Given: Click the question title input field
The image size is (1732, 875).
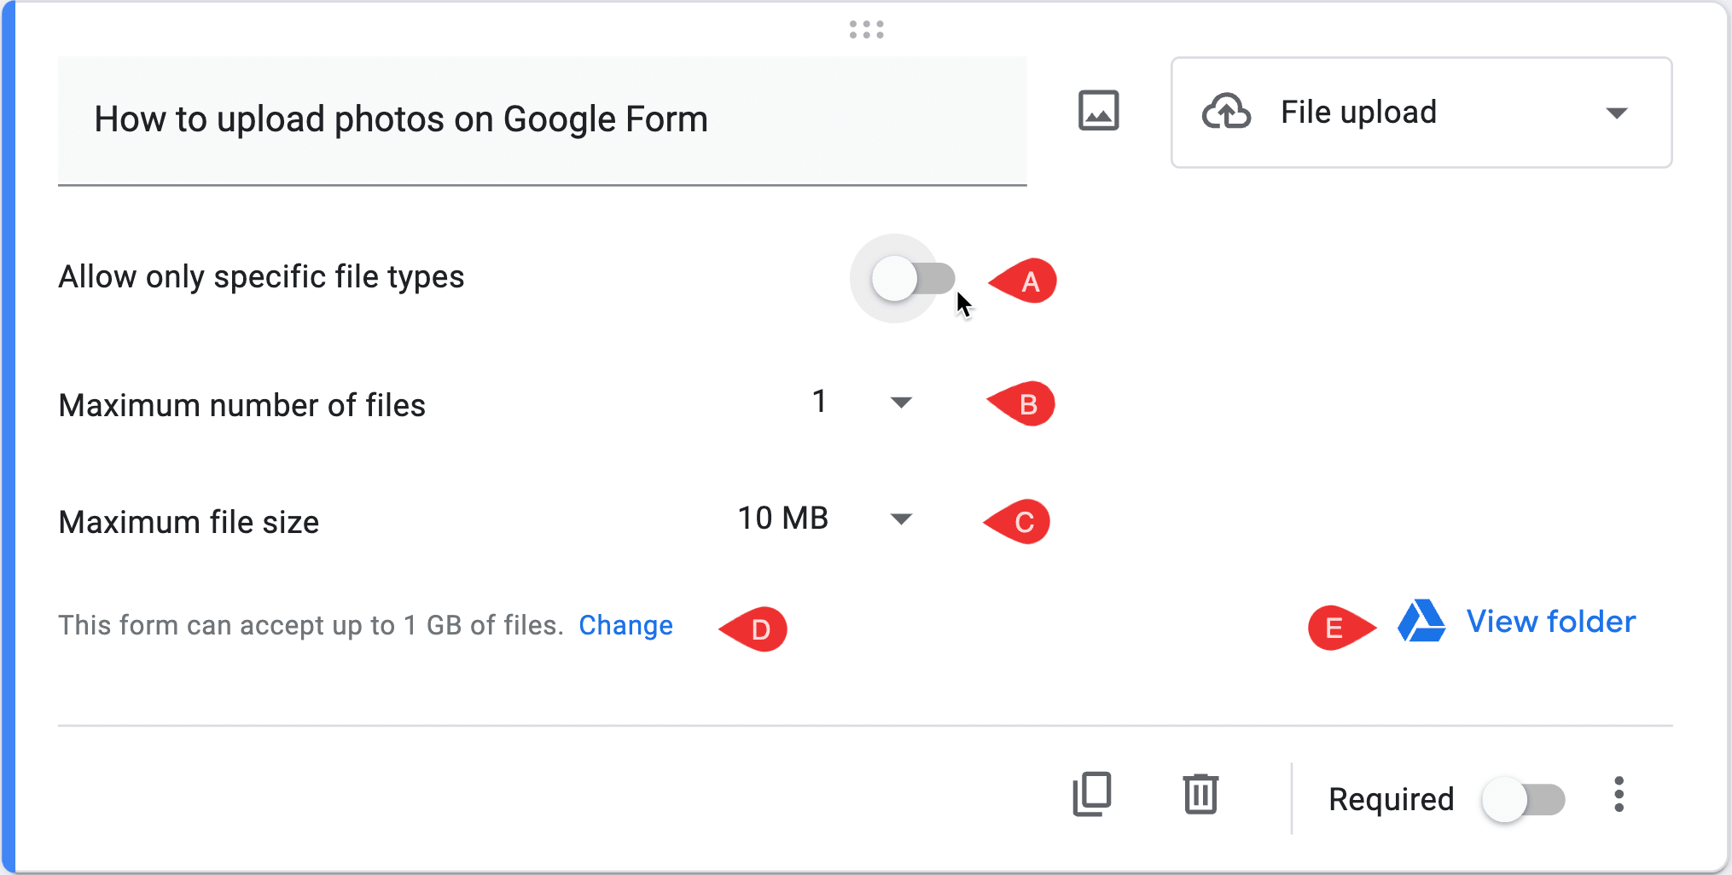Looking at the screenshot, I should [x=401, y=119].
